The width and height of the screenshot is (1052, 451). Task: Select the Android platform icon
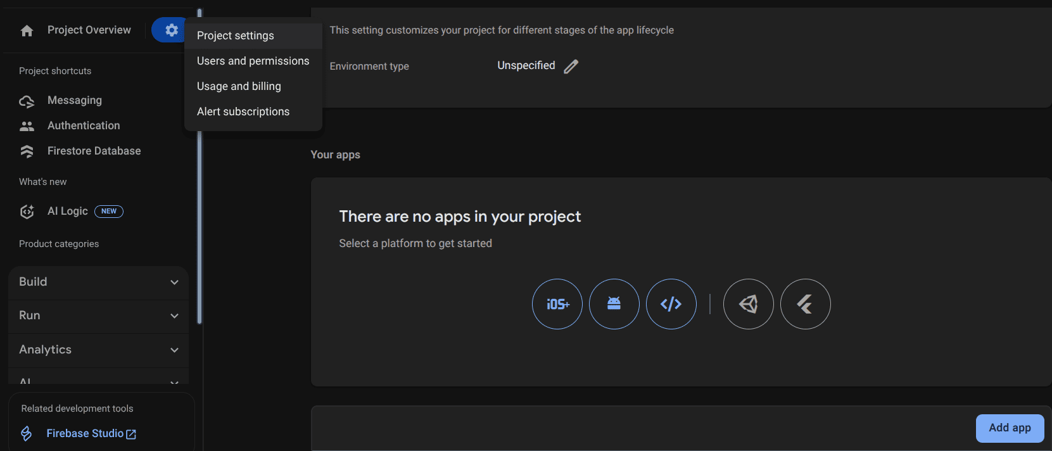(614, 304)
